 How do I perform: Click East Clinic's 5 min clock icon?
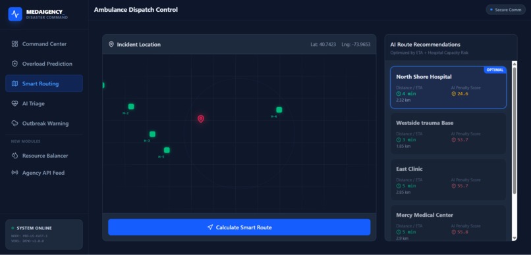click(399, 186)
